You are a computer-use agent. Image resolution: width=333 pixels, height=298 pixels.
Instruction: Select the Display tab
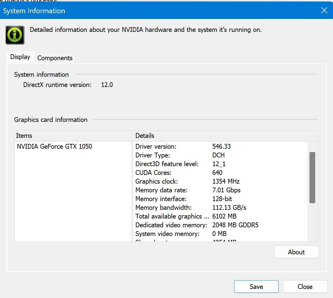pyautogui.click(x=20, y=57)
